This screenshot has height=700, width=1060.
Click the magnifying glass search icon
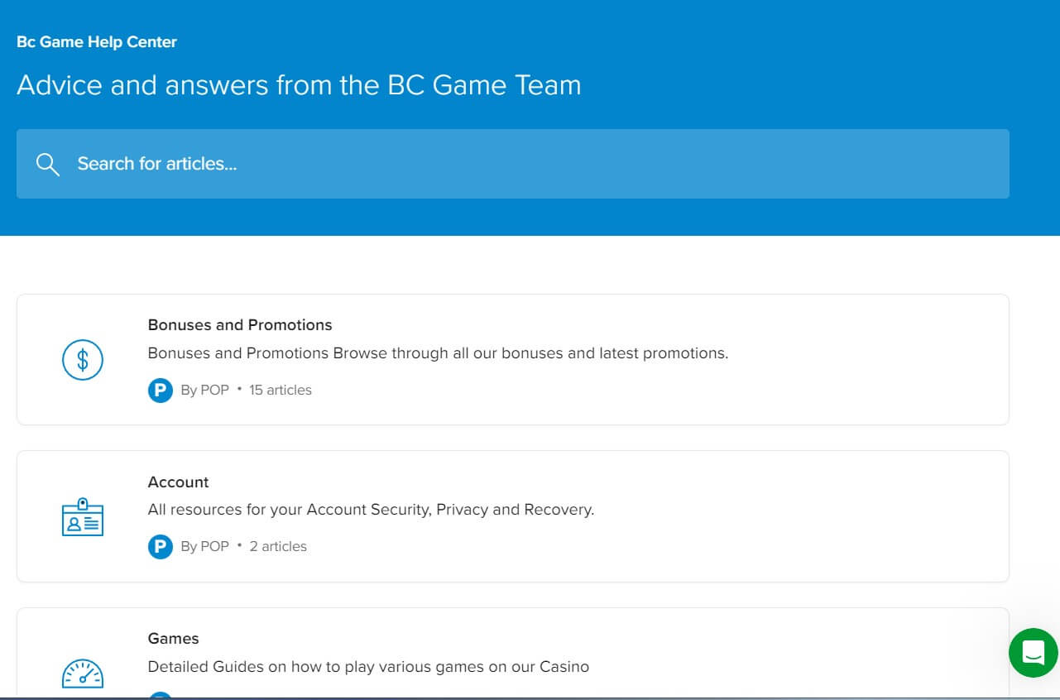pos(48,164)
